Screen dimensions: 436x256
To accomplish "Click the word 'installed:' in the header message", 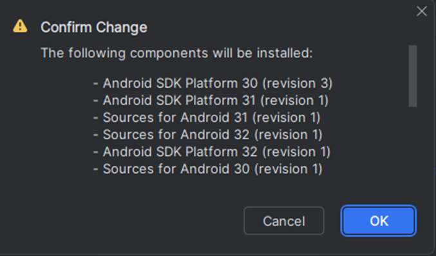I will pos(285,53).
